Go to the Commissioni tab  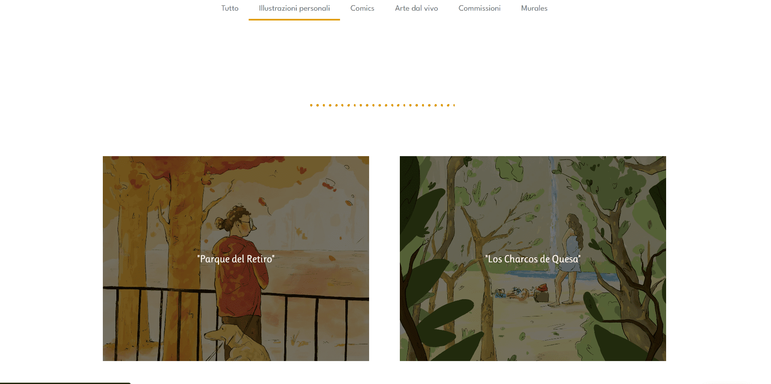(479, 8)
